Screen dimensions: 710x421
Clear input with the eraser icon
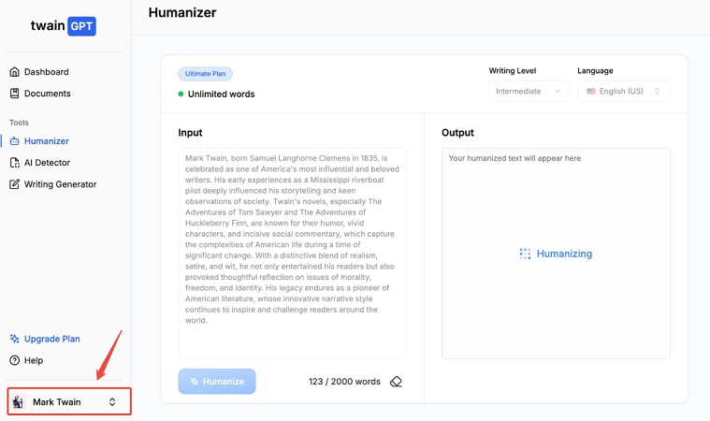coord(396,382)
